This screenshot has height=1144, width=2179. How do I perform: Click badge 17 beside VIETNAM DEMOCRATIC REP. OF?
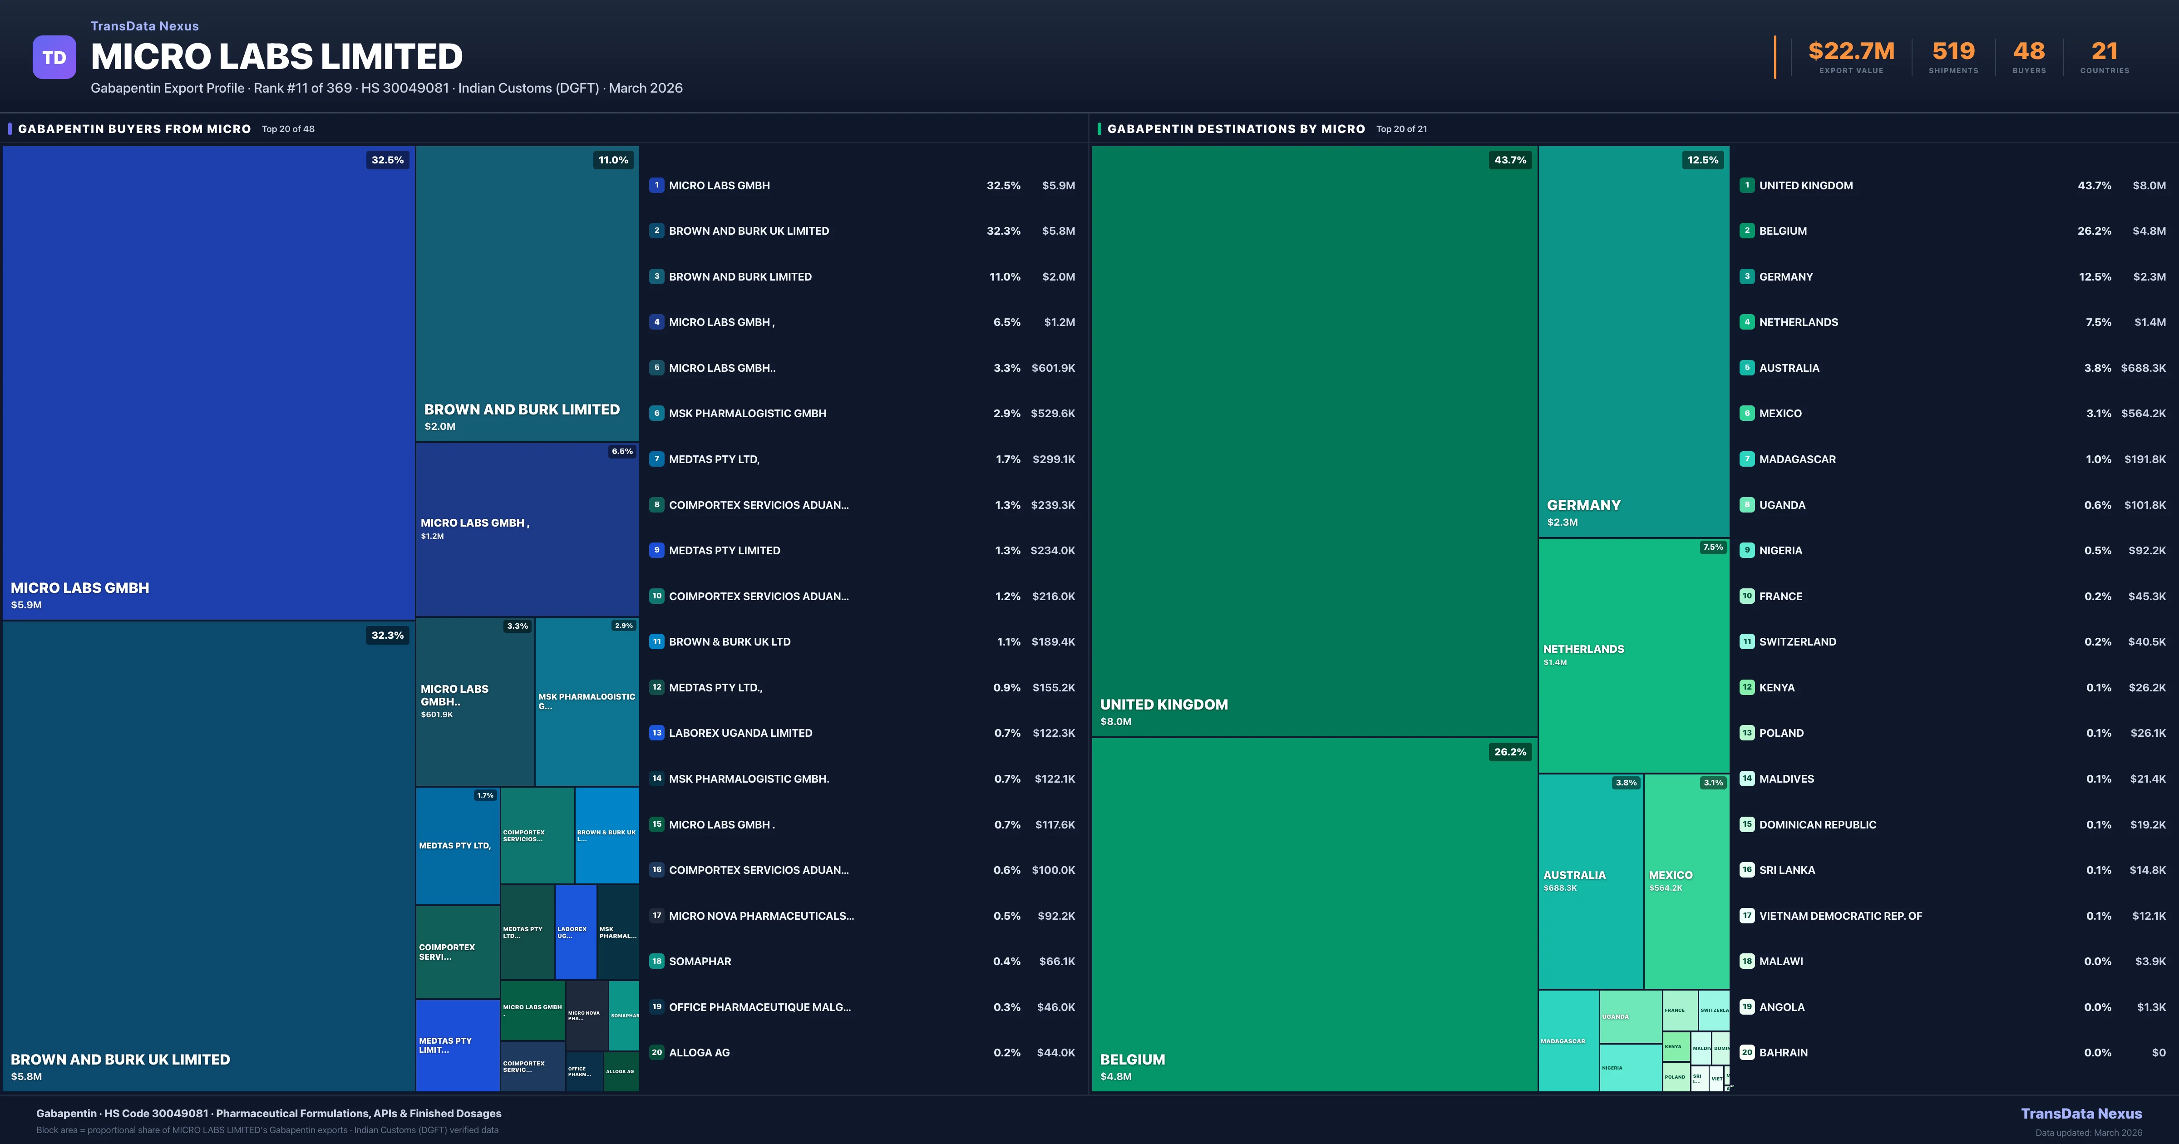[x=1746, y=916]
